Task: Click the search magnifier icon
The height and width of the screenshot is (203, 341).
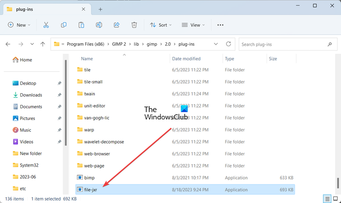Action: point(330,44)
